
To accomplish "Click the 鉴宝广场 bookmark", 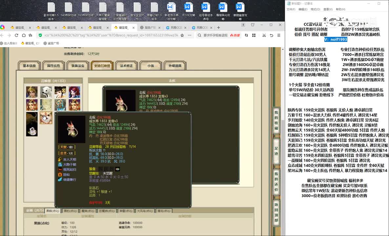I will coord(51,43).
